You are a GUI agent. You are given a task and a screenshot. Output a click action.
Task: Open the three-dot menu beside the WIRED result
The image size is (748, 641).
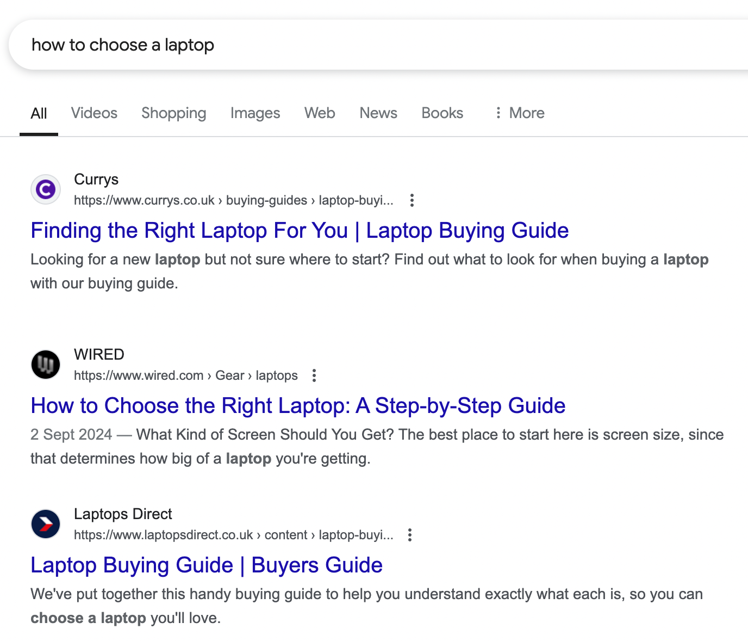314,375
